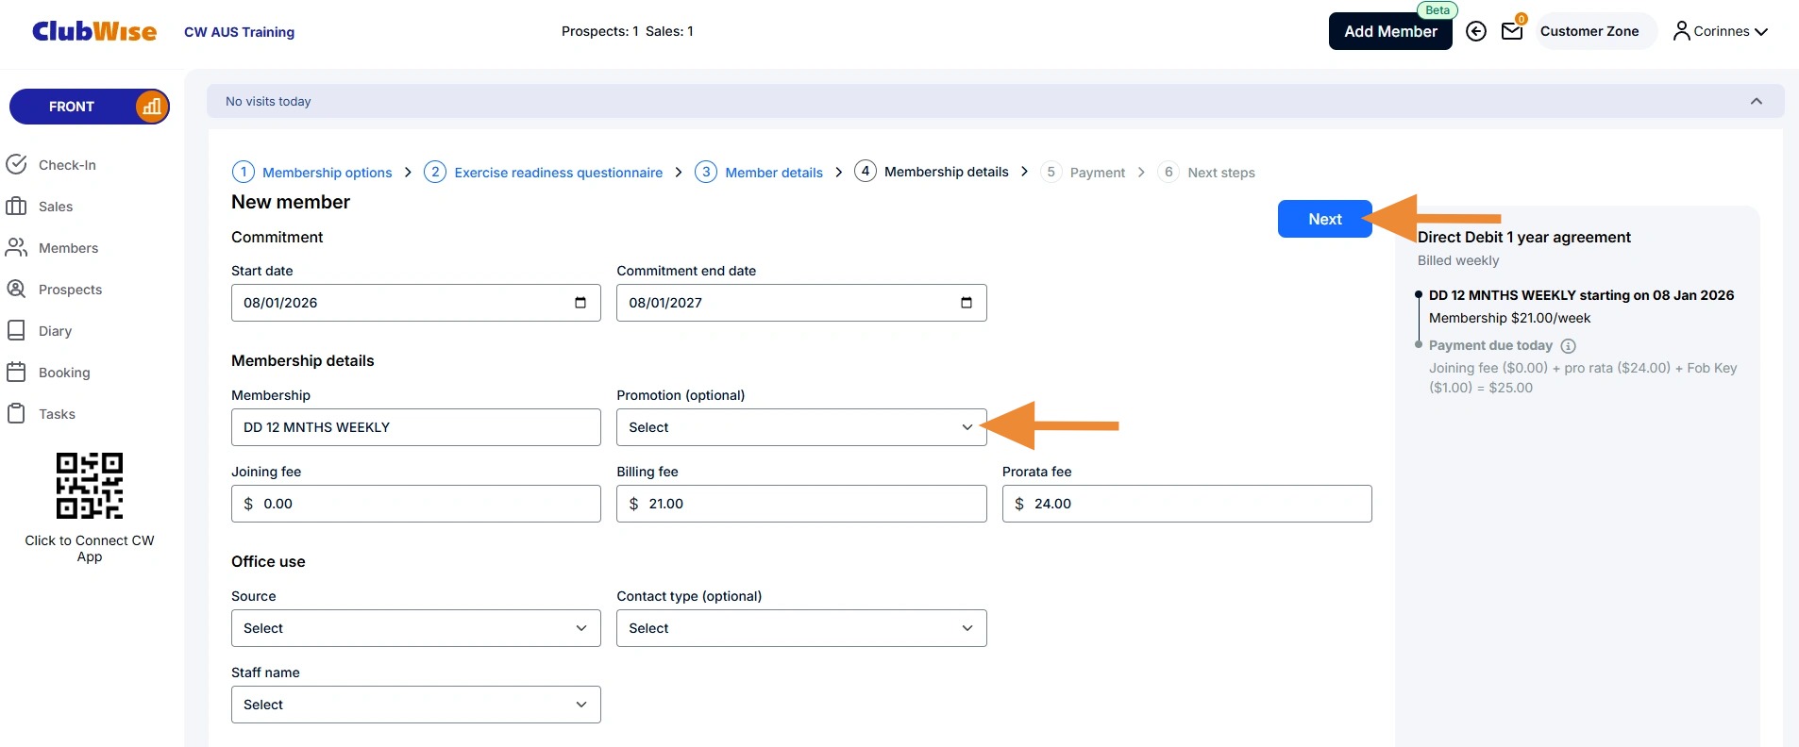Collapse the No visits today bar
1799x747 pixels.
pos(1757,101)
